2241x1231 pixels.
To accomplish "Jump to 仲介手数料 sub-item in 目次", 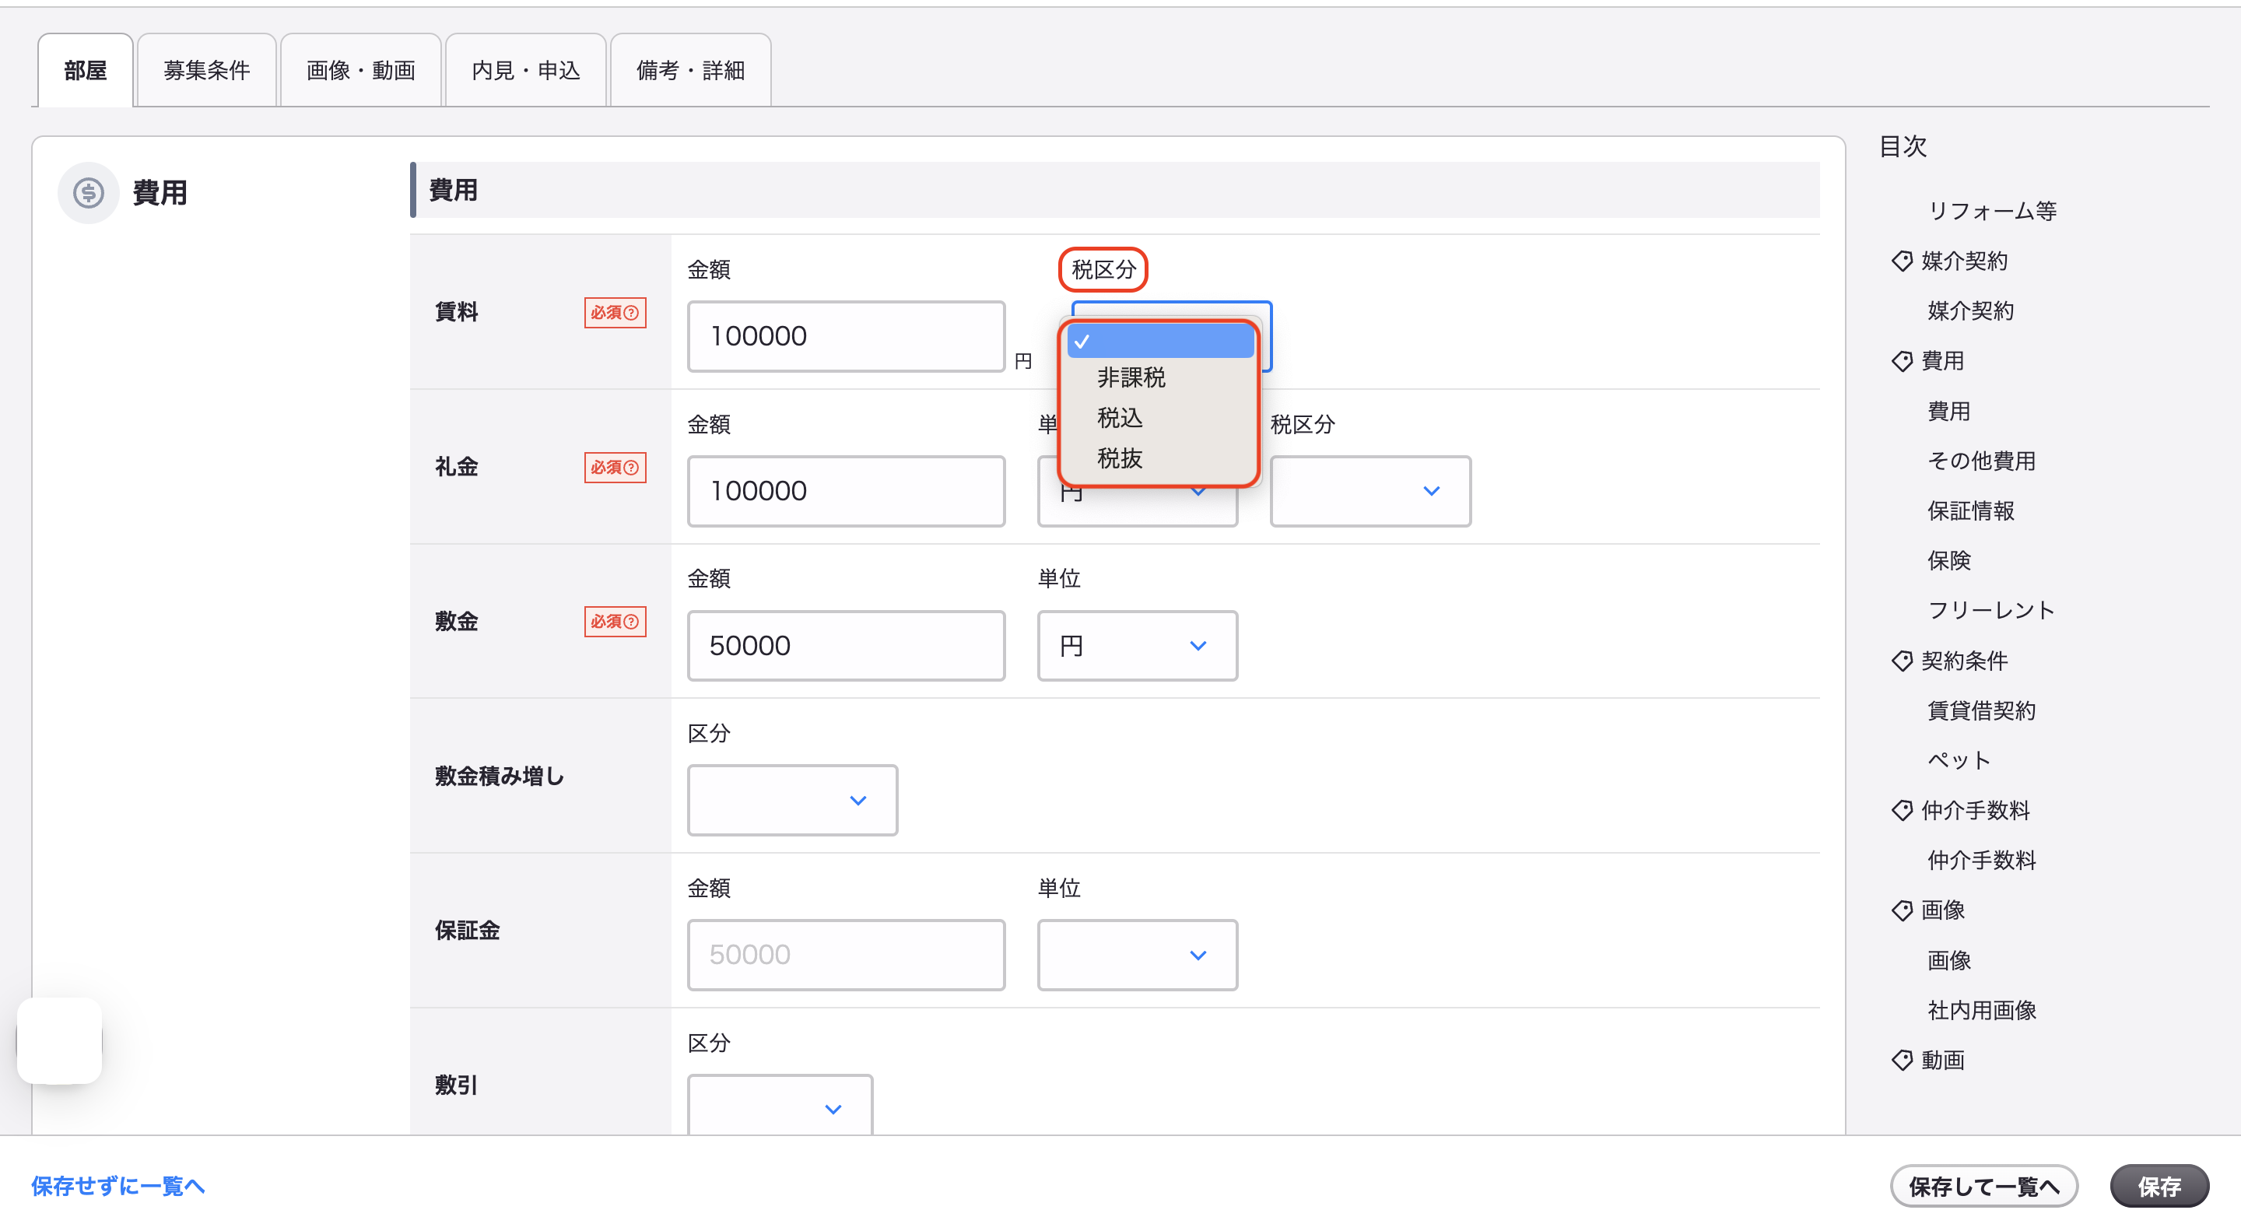I will tap(1982, 861).
